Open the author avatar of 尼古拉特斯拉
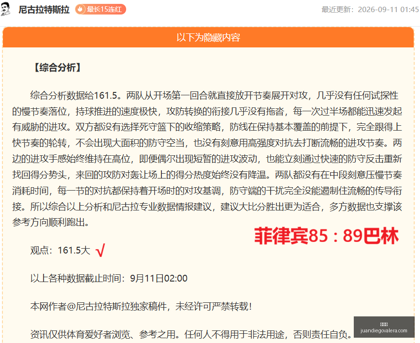This screenshot has width=420, height=343. 5,9
